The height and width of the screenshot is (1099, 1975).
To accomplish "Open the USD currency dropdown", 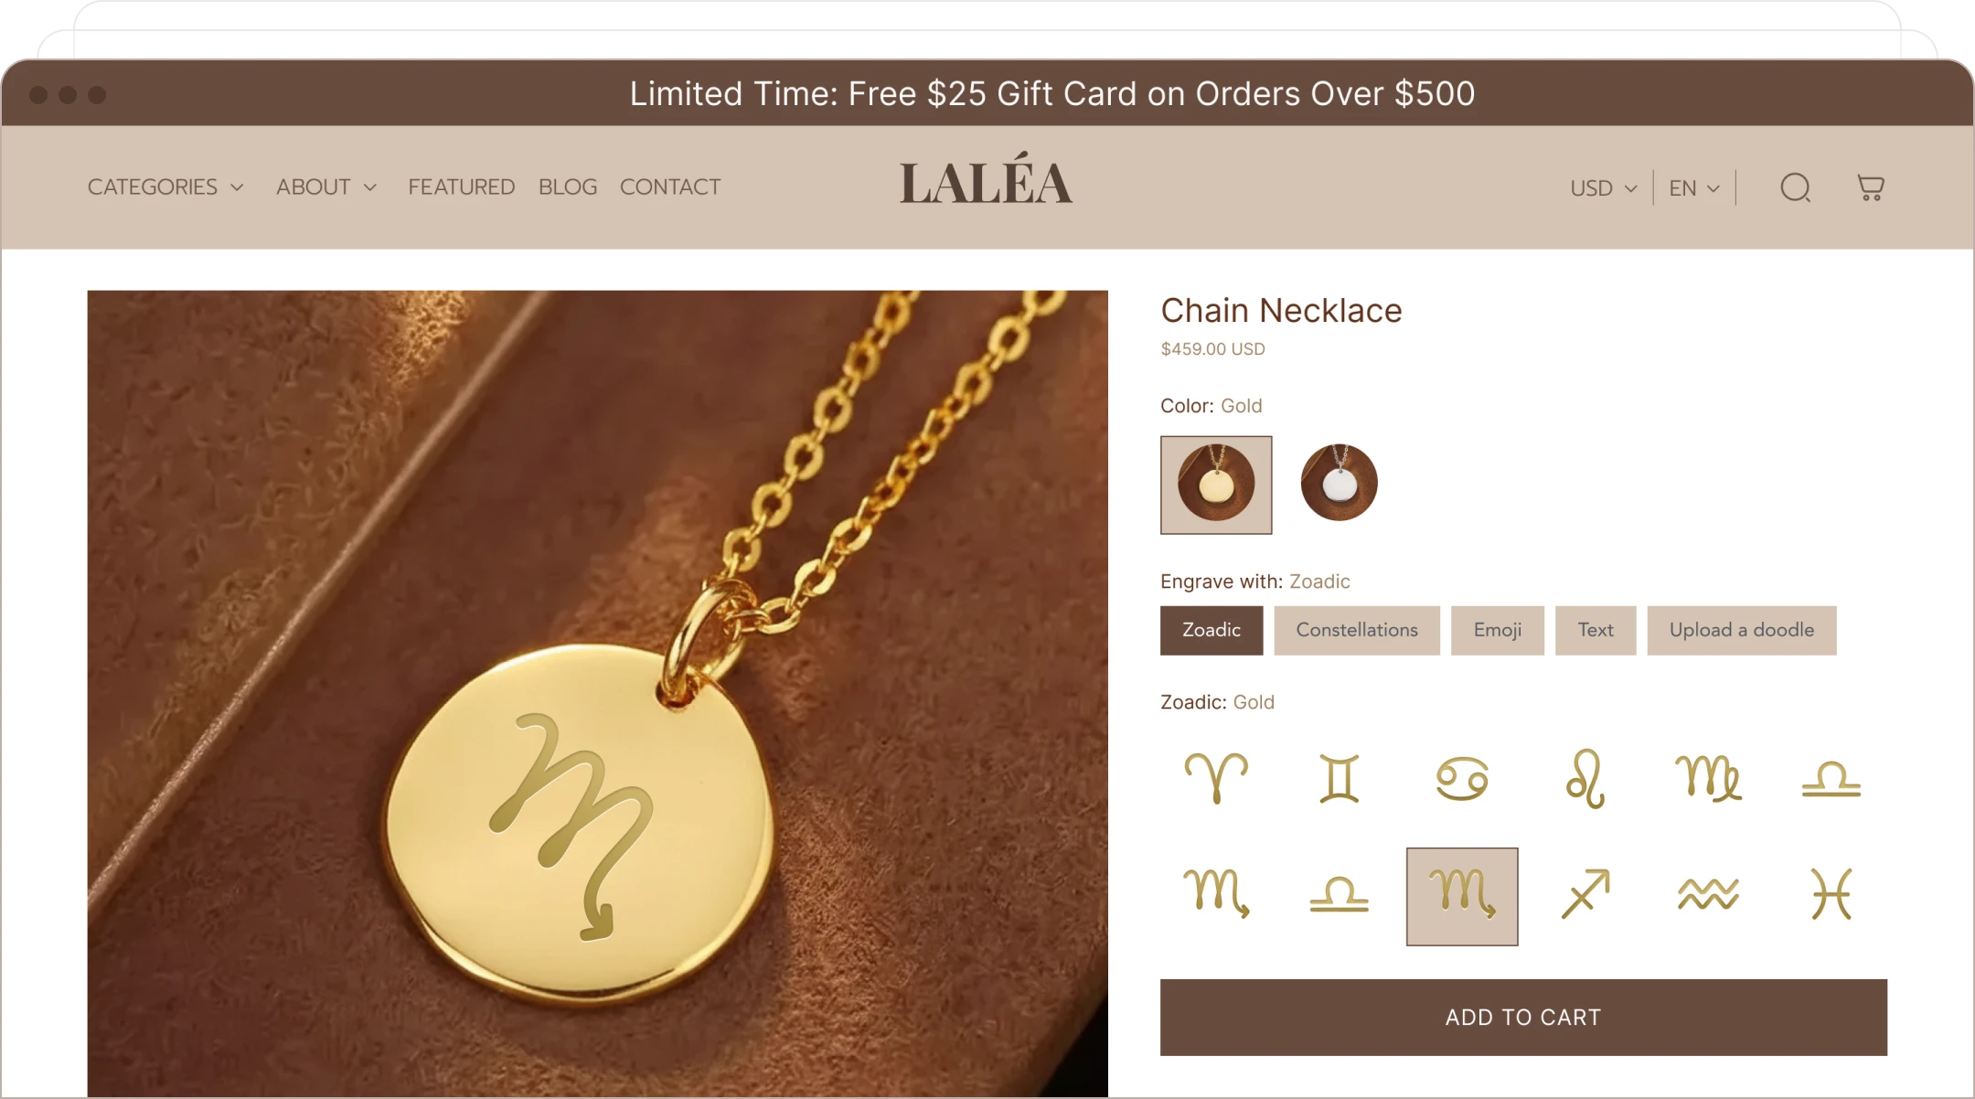I will 1603,187.
